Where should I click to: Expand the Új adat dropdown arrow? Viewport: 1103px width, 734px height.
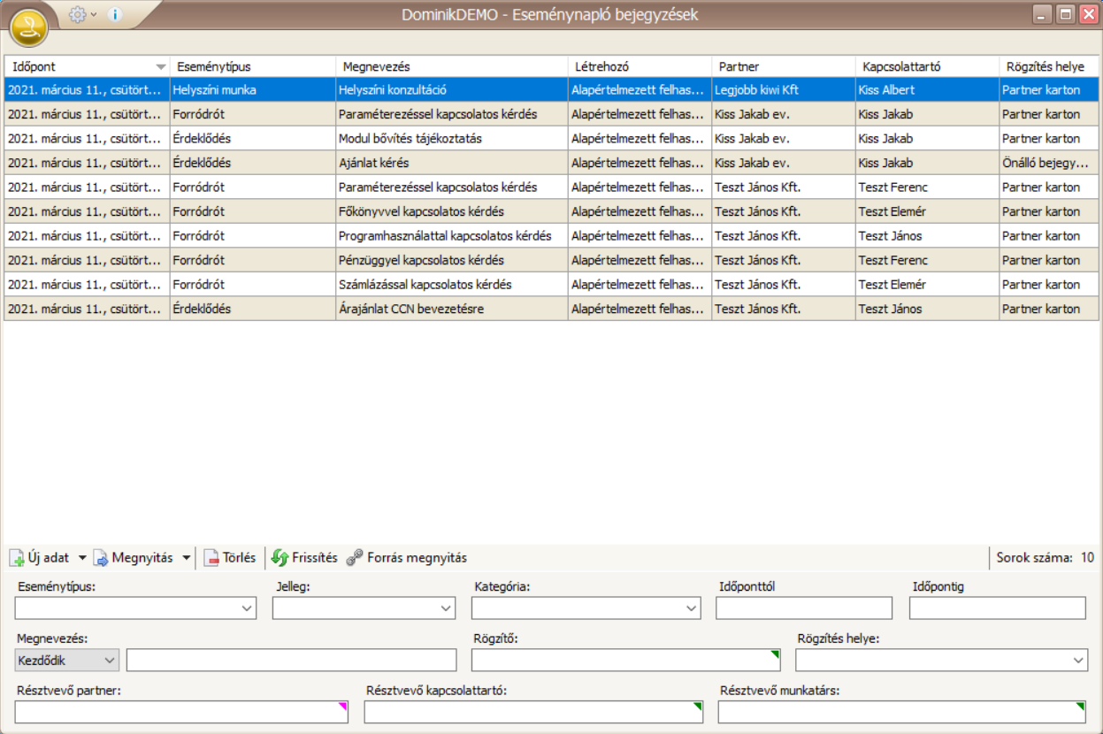click(x=82, y=558)
